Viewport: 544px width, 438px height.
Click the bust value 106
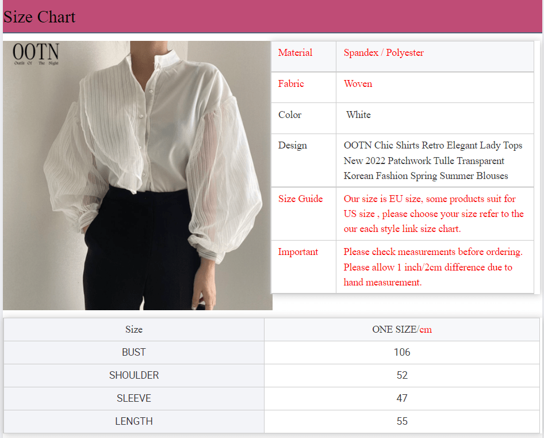click(402, 352)
